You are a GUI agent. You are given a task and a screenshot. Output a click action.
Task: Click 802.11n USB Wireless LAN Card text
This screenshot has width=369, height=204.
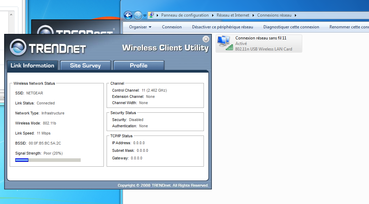263,49
